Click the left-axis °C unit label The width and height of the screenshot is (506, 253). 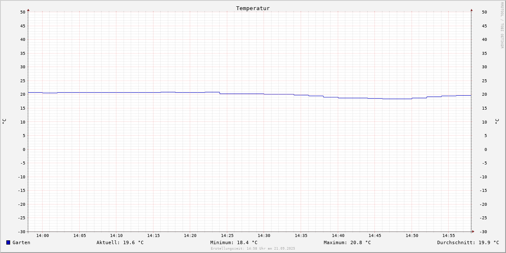[4, 121]
